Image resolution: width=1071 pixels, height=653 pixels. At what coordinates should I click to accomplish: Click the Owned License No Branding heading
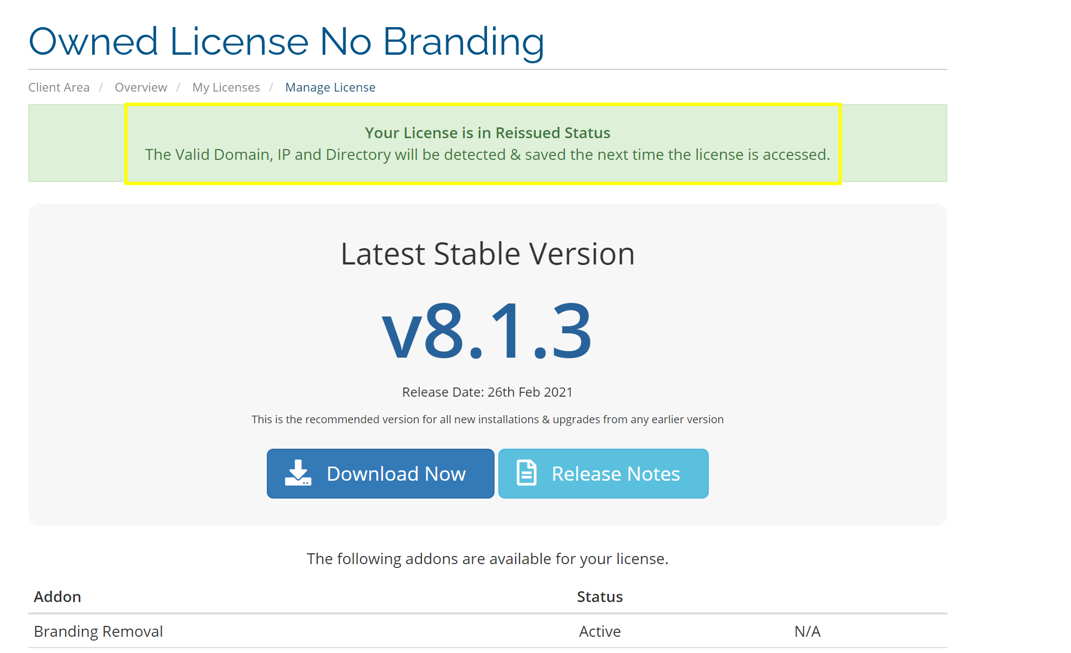[286, 42]
